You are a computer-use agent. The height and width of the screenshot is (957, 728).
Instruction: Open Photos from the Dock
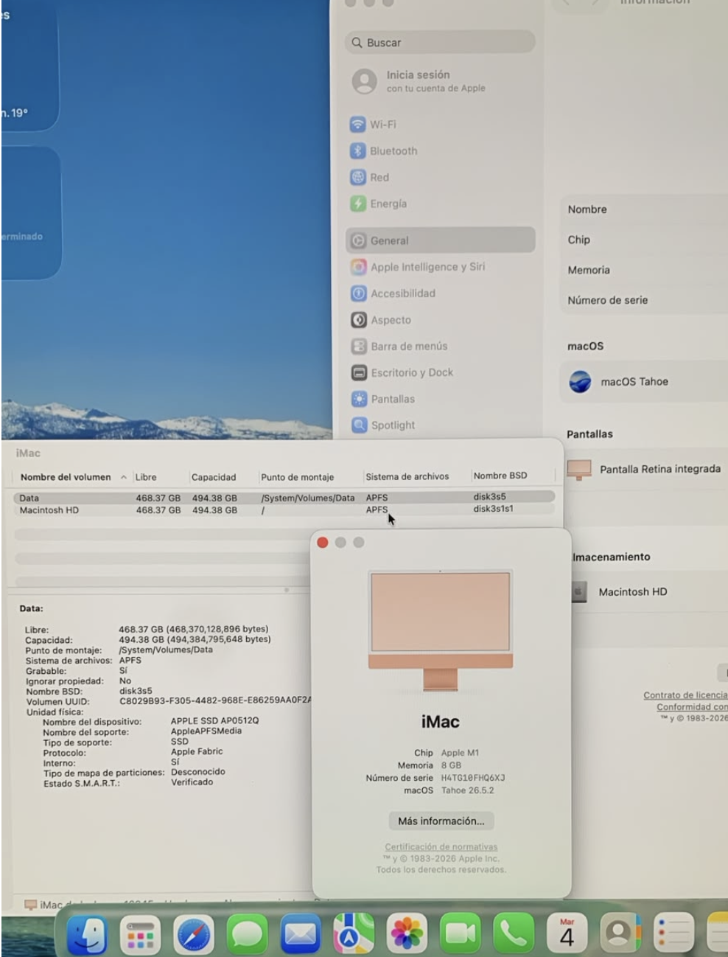[x=407, y=935]
